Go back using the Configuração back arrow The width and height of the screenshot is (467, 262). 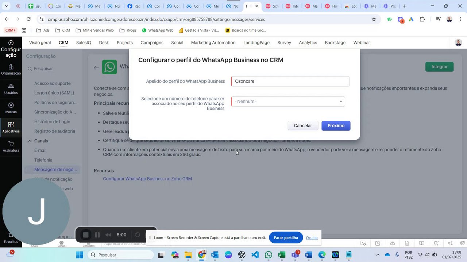(x=11, y=43)
